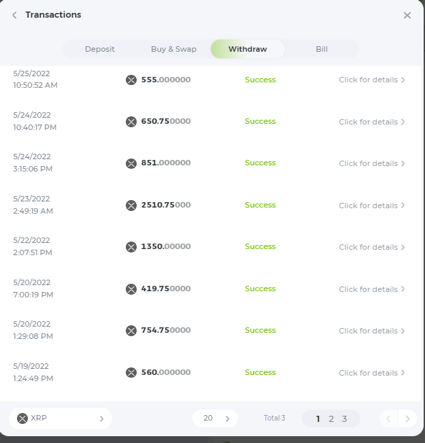Select the Withdraw tab
425x443 pixels.
[248, 49]
